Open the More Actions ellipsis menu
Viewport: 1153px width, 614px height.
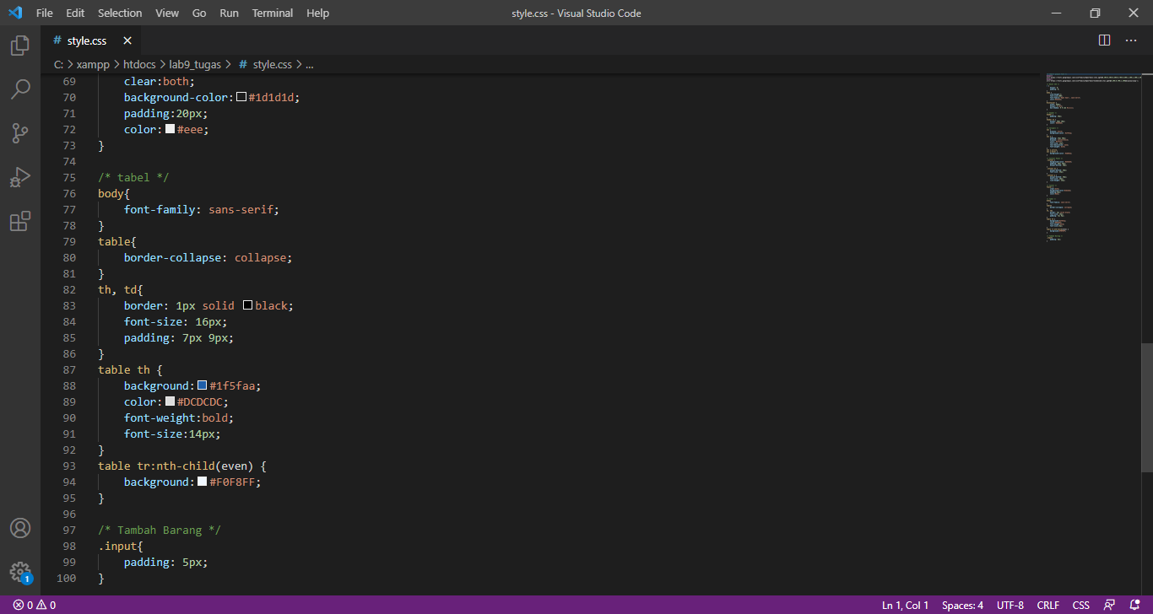coord(1131,40)
